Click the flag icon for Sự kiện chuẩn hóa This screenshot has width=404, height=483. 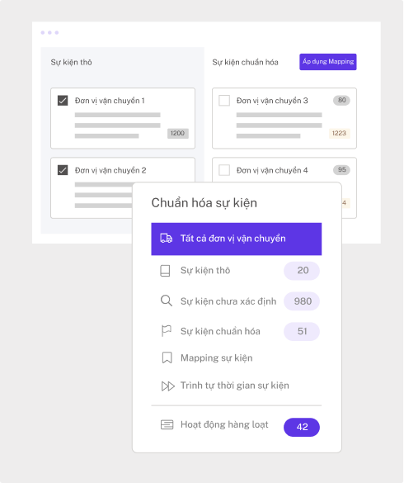click(167, 331)
